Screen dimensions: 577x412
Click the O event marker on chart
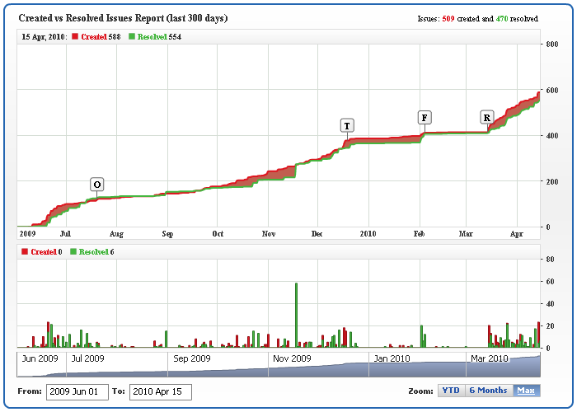(97, 185)
